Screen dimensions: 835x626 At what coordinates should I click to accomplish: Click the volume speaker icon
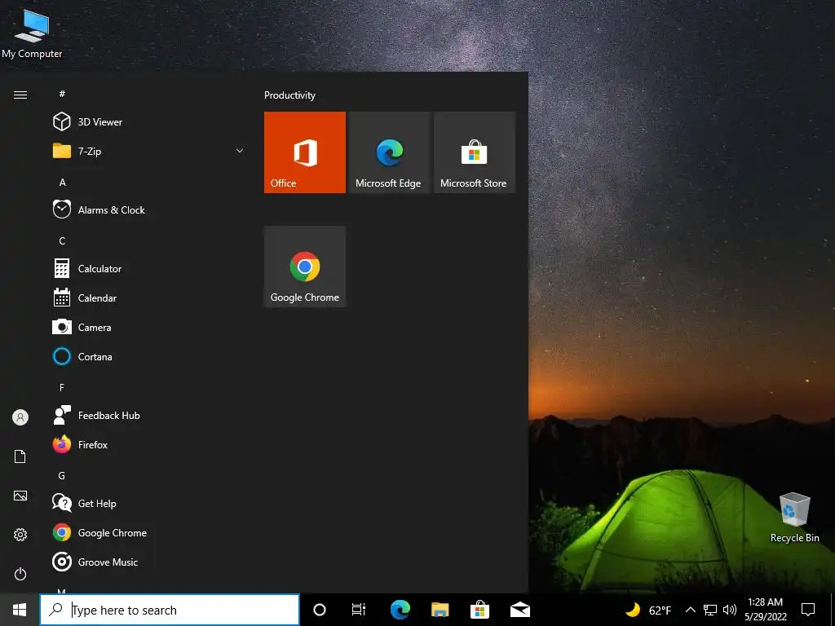pos(730,610)
